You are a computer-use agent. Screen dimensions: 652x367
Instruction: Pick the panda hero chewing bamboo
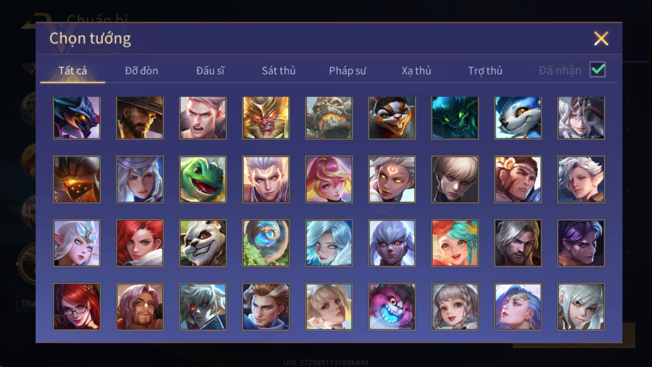pyautogui.click(x=203, y=243)
